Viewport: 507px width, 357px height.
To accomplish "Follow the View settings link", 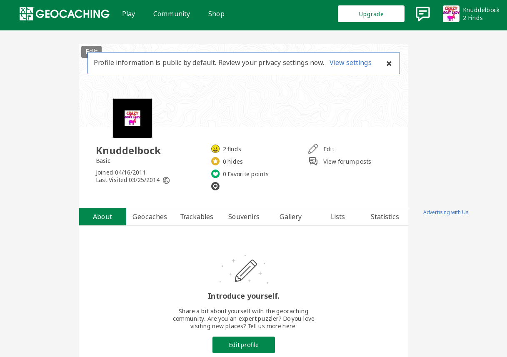I will (x=350, y=62).
